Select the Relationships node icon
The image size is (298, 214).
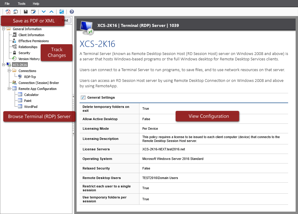click(14, 47)
